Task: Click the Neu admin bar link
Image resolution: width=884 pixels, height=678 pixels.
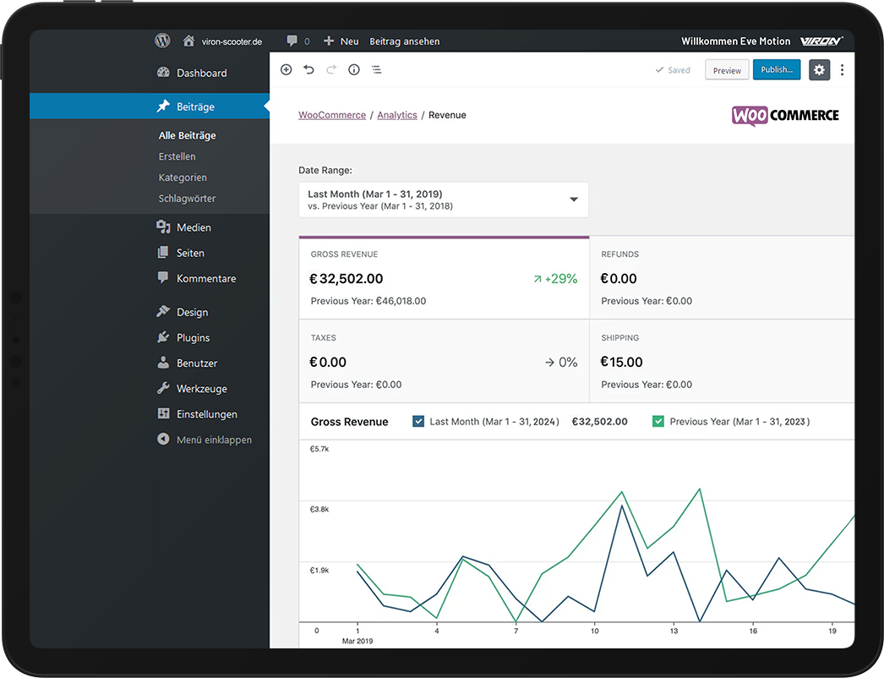Action: pos(350,41)
